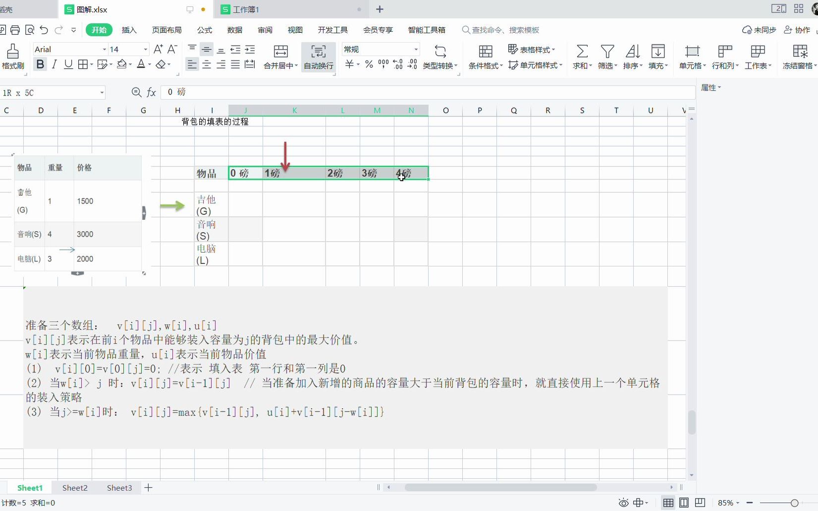Toggle bold formatting for the selected cells
This screenshot has width=818, height=511.
point(40,64)
